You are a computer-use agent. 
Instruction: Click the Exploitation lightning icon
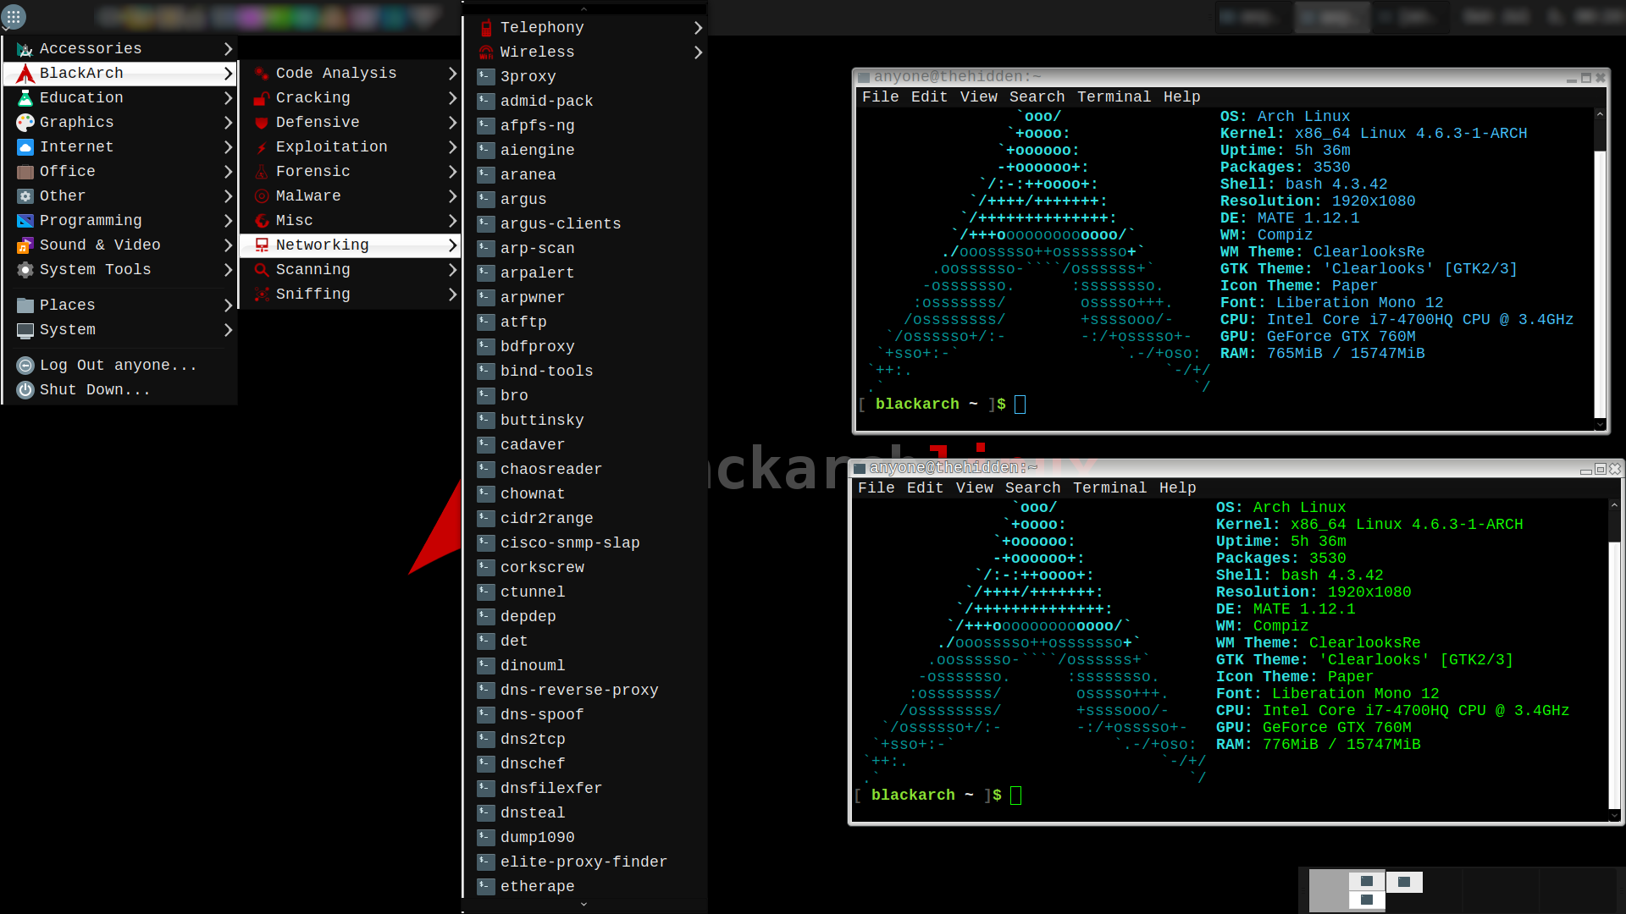click(262, 147)
